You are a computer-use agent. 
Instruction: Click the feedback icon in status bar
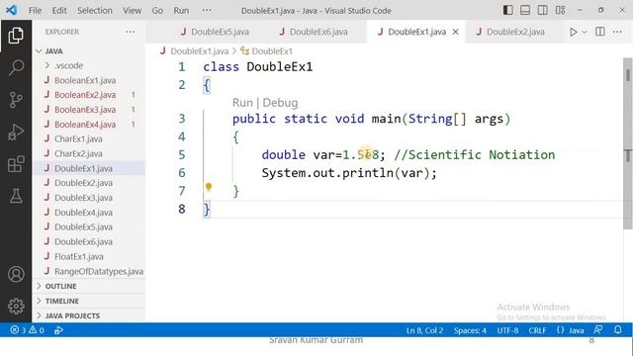pyautogui.click(x=598, y=329)
